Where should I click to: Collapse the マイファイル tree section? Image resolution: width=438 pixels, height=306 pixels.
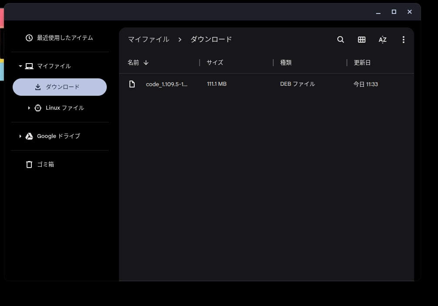pos(20,66)
